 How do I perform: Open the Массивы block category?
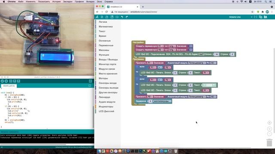point(104,50)
